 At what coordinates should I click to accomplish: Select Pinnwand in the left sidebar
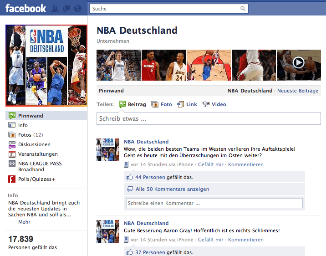click(46, 116)
